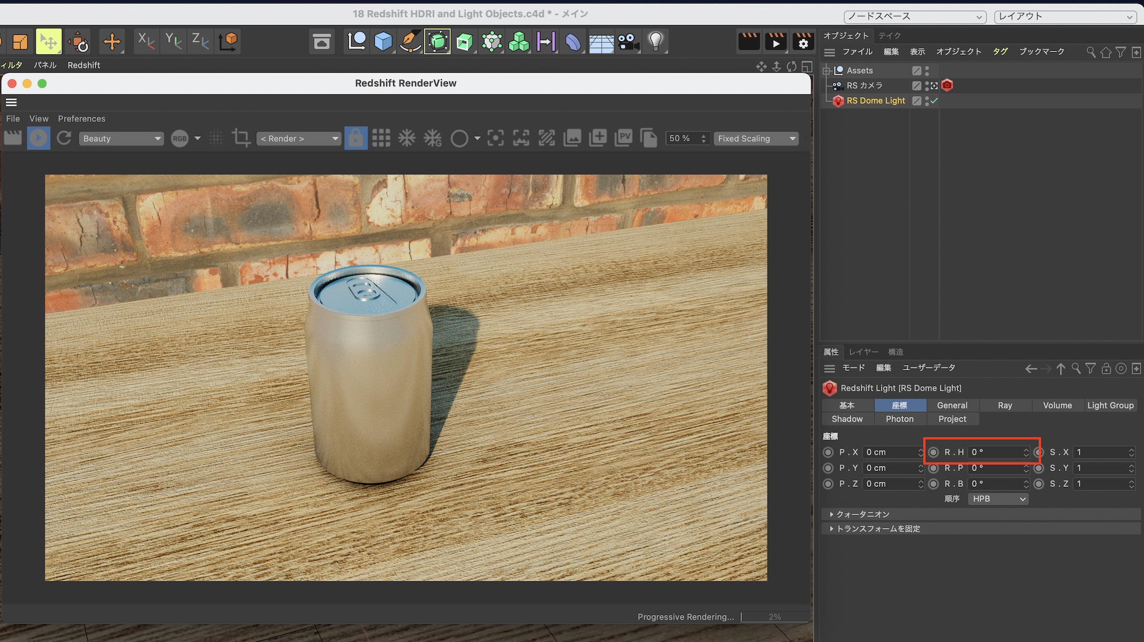Open the Beauty AOV dropdown
The height and width of the screenshot is (642, 1144).
pos(121,138)
